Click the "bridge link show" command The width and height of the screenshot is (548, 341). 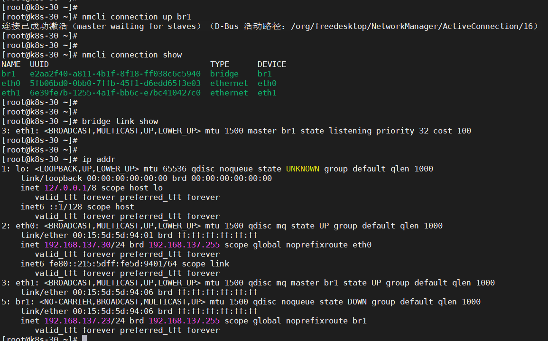point(120,121)
